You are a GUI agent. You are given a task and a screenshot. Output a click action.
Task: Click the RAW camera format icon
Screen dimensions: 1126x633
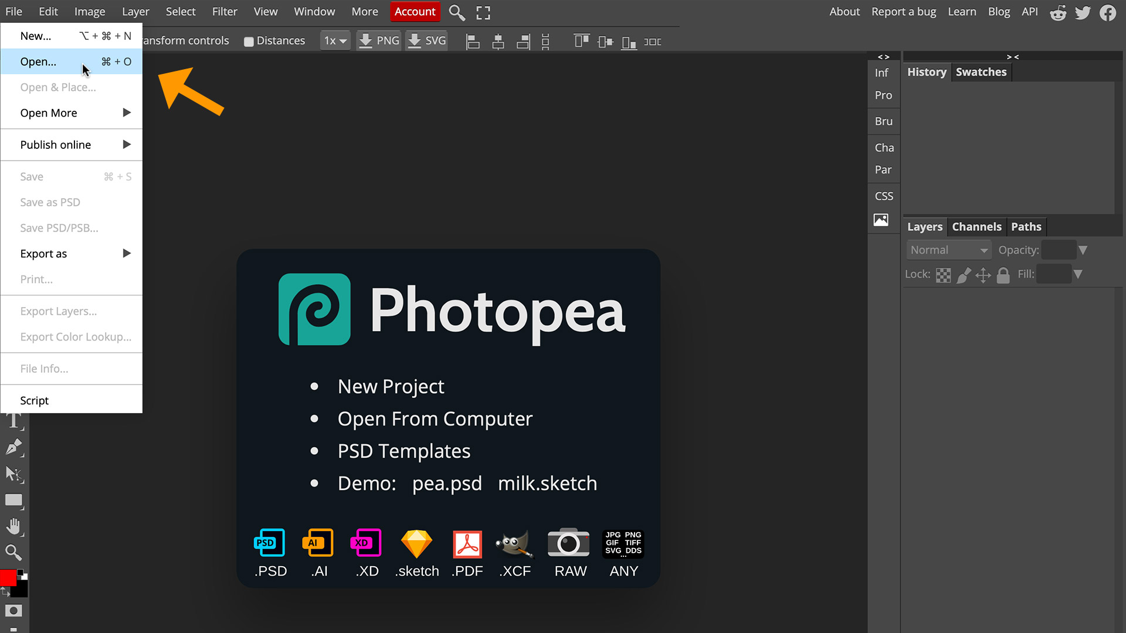click(x=568, y=543)
